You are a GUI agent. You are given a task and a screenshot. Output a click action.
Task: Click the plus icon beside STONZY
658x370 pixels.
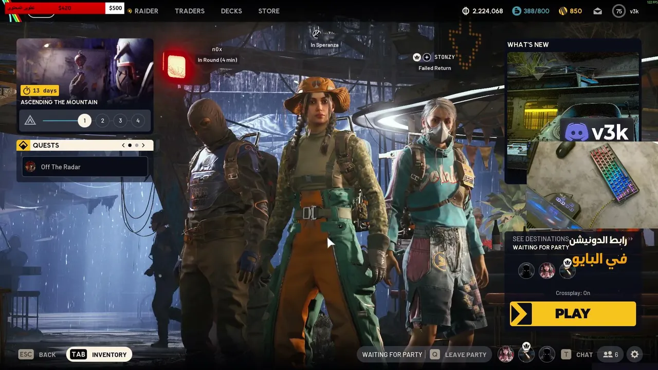[427, 57]
